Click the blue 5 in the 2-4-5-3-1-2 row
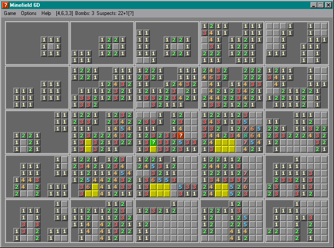Screen dimensions: 334x248 (153, 166)
